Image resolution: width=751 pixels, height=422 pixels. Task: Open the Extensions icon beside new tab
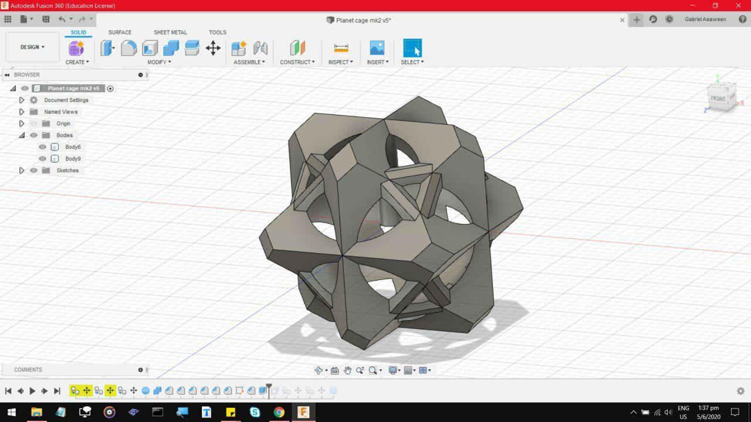pyautogui.click(x=653, y=19)
